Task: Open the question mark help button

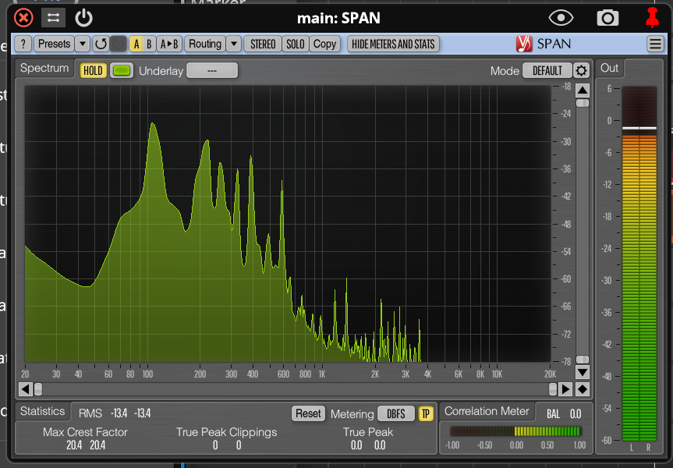Action: (23, 44)
